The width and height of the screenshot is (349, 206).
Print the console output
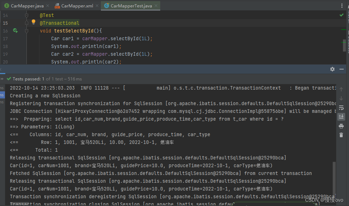[x=341, y=126]
